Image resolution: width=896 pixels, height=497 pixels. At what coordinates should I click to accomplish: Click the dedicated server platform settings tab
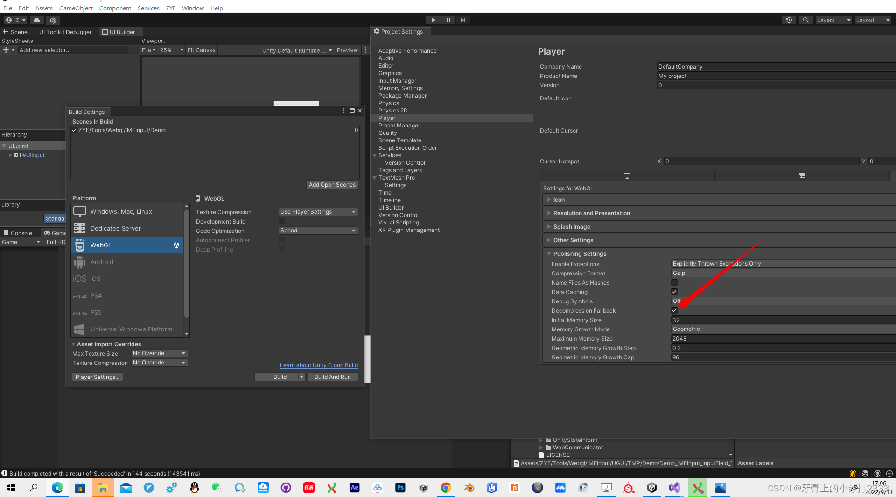[802, 176]
